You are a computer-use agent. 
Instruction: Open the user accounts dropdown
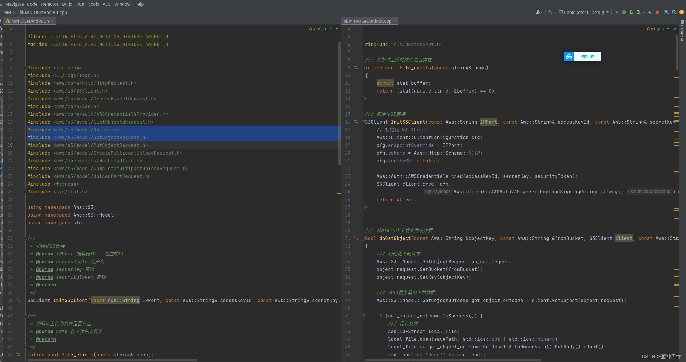coord(539,12)
